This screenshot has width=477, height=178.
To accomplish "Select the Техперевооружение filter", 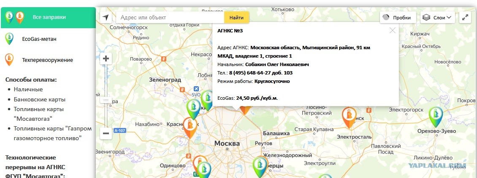I will 47,60.
